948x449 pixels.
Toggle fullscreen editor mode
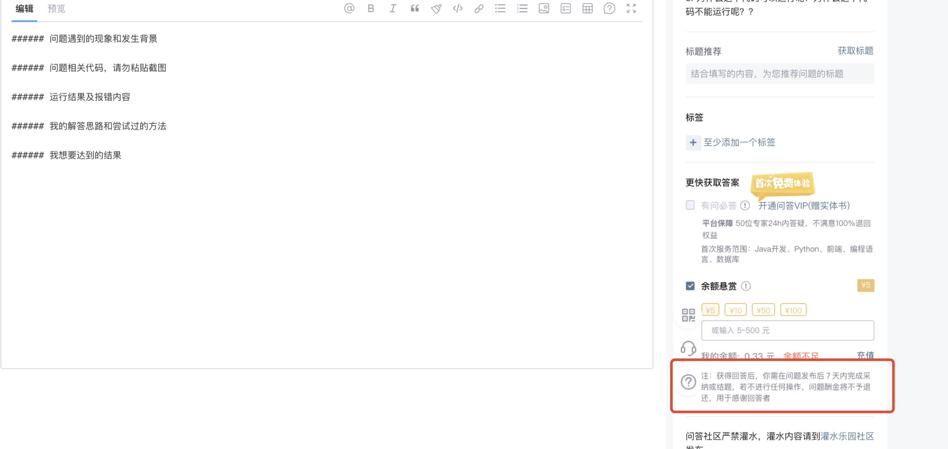pyautogui.click(x=631, y=8)
